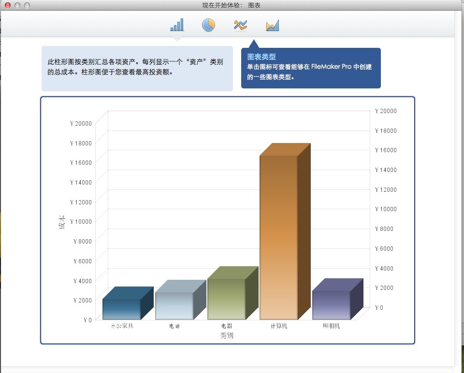Click the window title 现在开始体验: 图表
464x373 pixels.
pyautogui.click(x=232, y=5)
